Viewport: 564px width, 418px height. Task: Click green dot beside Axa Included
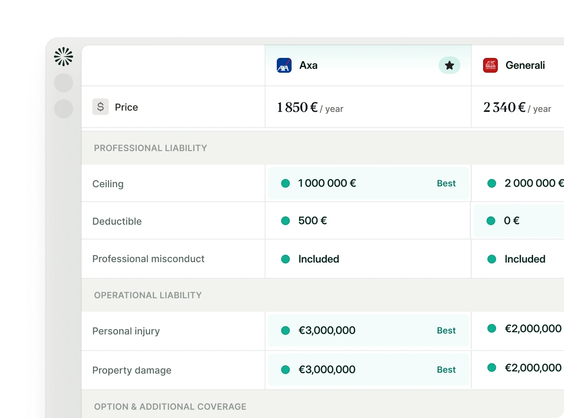285,259
